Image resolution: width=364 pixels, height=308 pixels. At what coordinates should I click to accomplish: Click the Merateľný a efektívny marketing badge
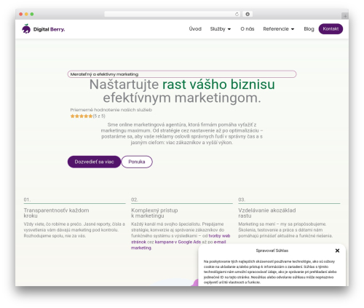182,74
